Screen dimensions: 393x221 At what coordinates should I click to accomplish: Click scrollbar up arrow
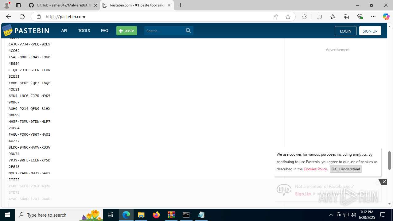point(389,26)
